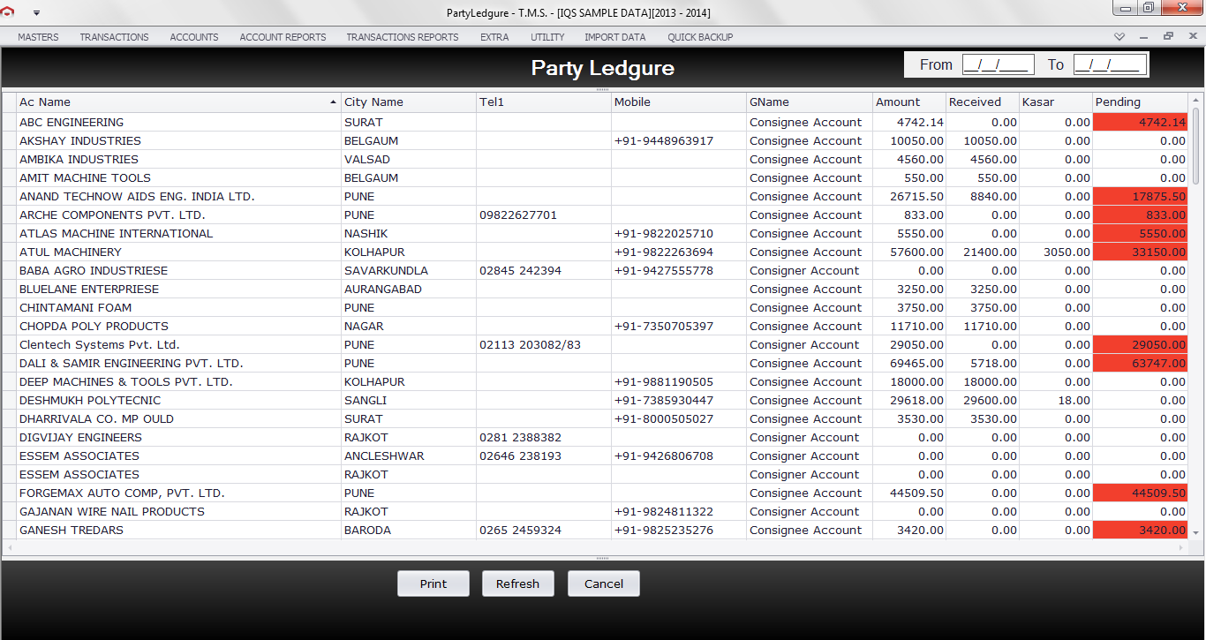Open the IMPORT DATA menu
This screenshot has width=1206, height=640.
click(x=614, y=37)
